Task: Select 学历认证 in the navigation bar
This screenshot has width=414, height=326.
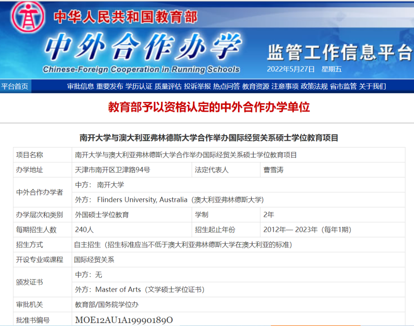Action: [x=139, y=86]
